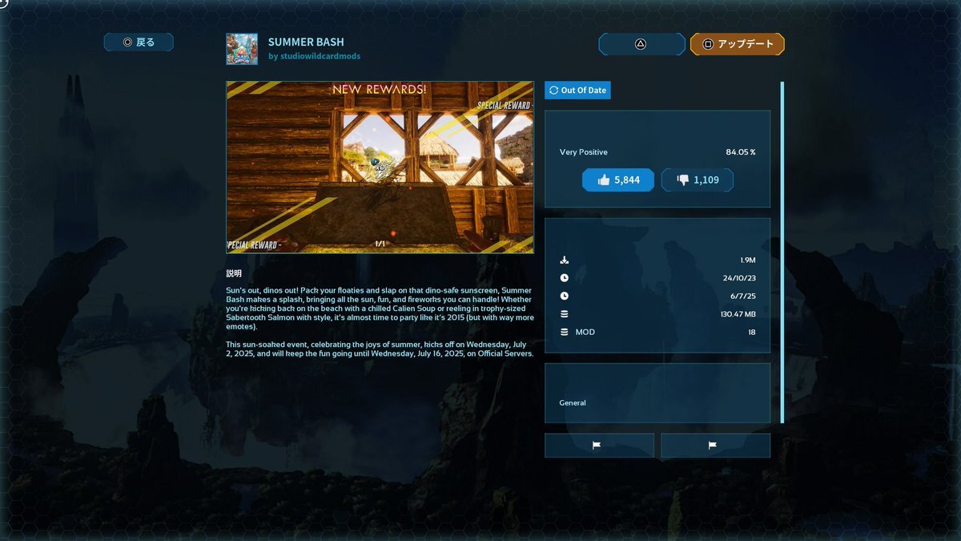Open the NEW REWARDS screenshot preview
The image size is (961, 541).
coord(380,168)
